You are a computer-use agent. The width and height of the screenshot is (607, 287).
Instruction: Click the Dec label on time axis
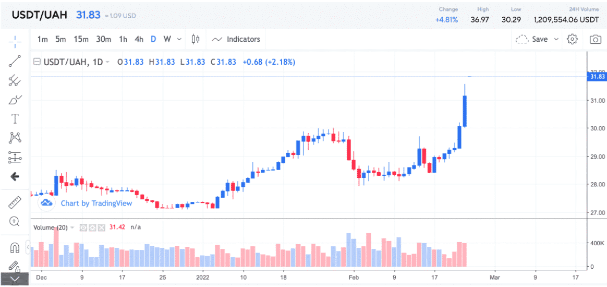coord(41,277)
